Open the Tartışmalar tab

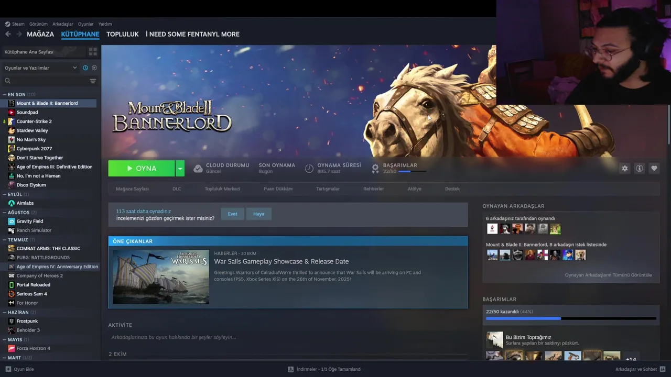[328, 188]
